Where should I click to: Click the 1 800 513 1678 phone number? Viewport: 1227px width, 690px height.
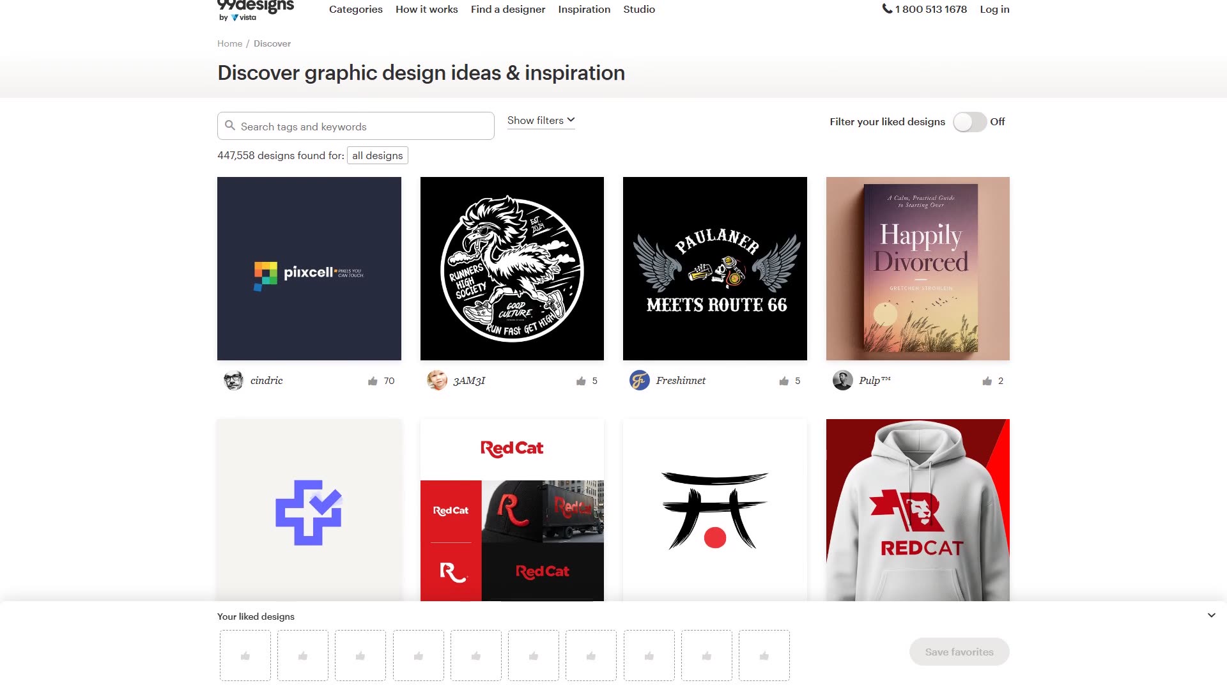[x=931, y=10]
